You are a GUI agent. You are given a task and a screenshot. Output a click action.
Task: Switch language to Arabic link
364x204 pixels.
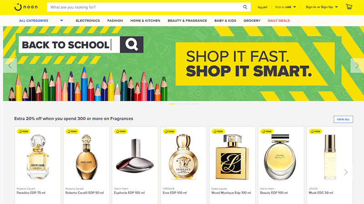click(263, 7)
